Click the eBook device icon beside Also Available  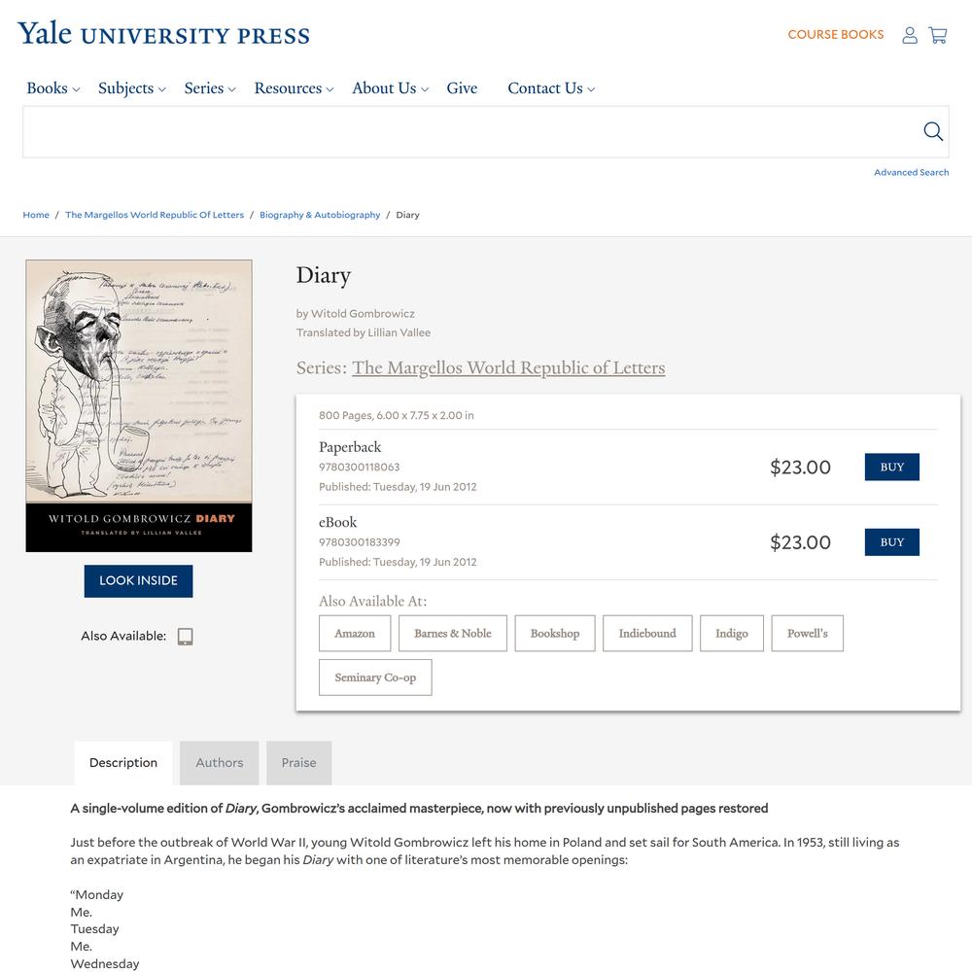point(185,636)
